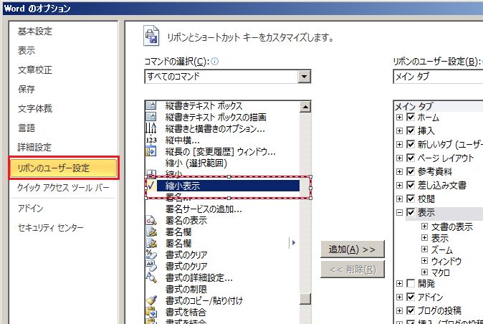Screen dimensions: 483x324
Task: Enable the 開発 tab checkbox
Action: pyautogui.click(x=411, y=283)
